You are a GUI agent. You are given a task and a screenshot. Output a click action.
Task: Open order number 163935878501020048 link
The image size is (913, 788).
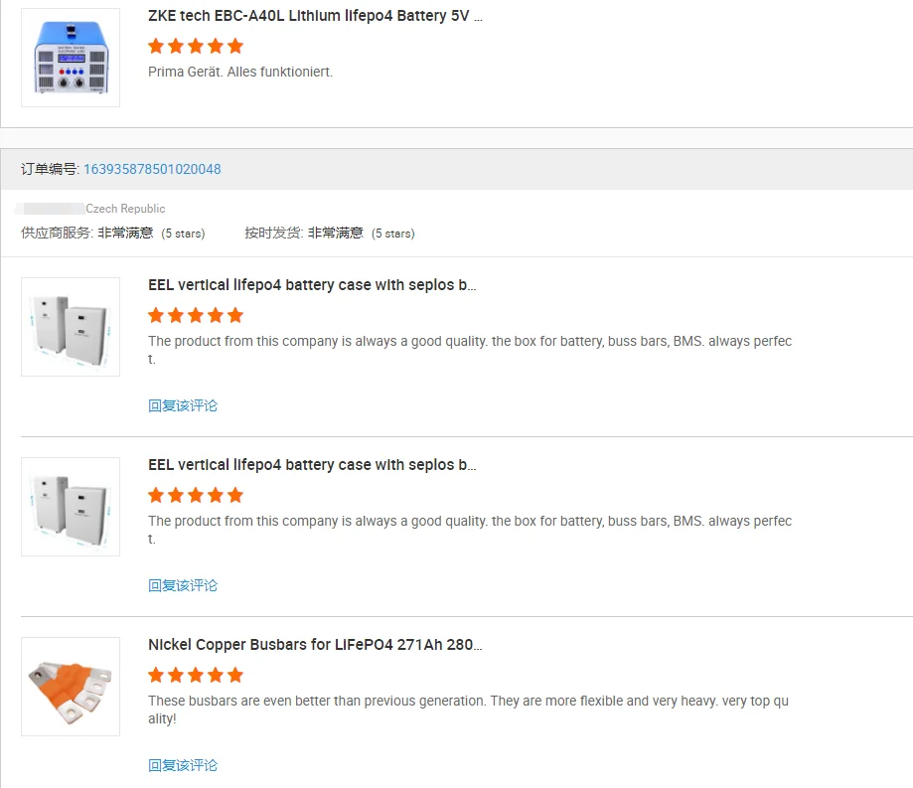pos(152,169)
